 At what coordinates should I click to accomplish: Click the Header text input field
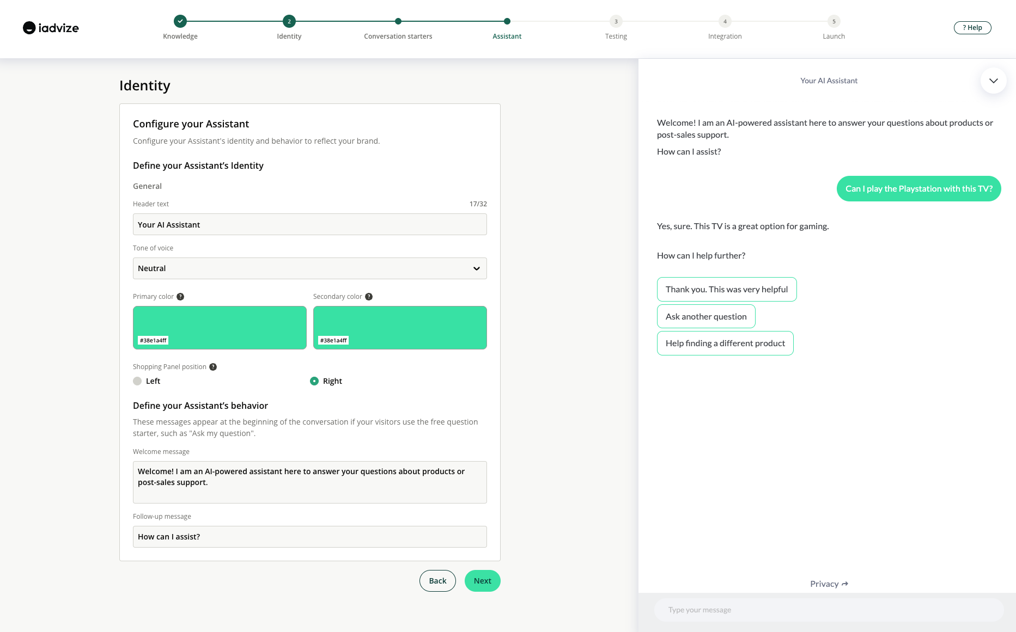click(309, 224)
